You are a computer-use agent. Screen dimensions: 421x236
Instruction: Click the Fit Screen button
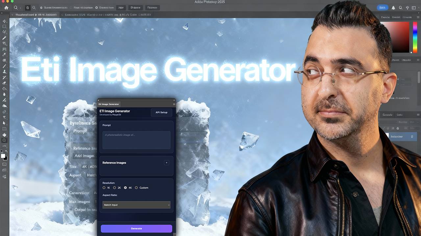pyautogui.click(x=135, y=8)
